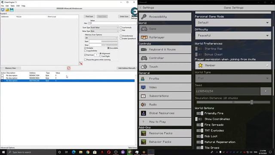The width and height of the screenshot is (275, 155).
Task: Open Task View from the taskbar
Action: (67, 152)
